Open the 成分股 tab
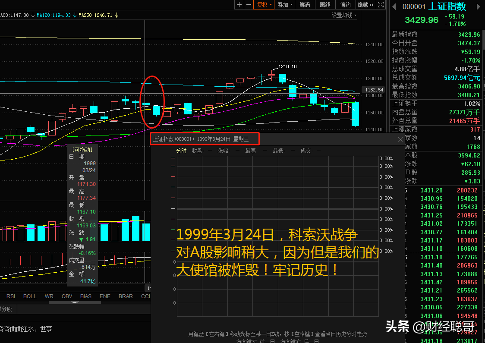The height and width of the screenshot is (343, 485). coord(6,309)
